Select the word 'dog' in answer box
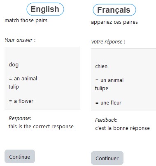The width and height of the screenshot is (156, 166). [14, 65]
